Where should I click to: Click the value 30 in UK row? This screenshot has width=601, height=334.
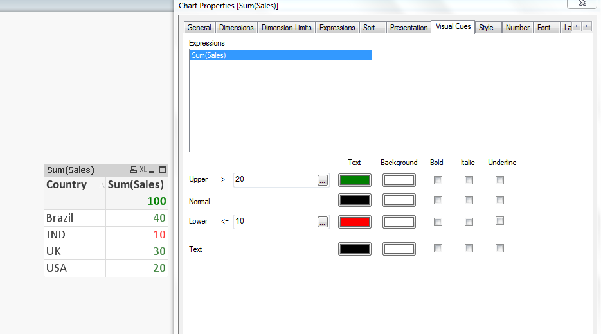click(x=159, y=251)
